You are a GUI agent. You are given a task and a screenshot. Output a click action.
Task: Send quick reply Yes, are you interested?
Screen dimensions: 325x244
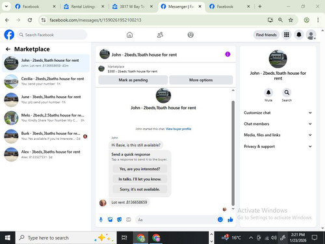(x=140, y=169)
